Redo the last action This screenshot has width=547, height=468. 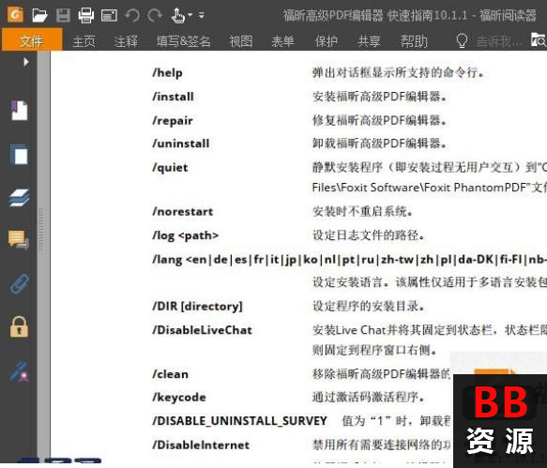pyautogui.click(x=155, y=15)
